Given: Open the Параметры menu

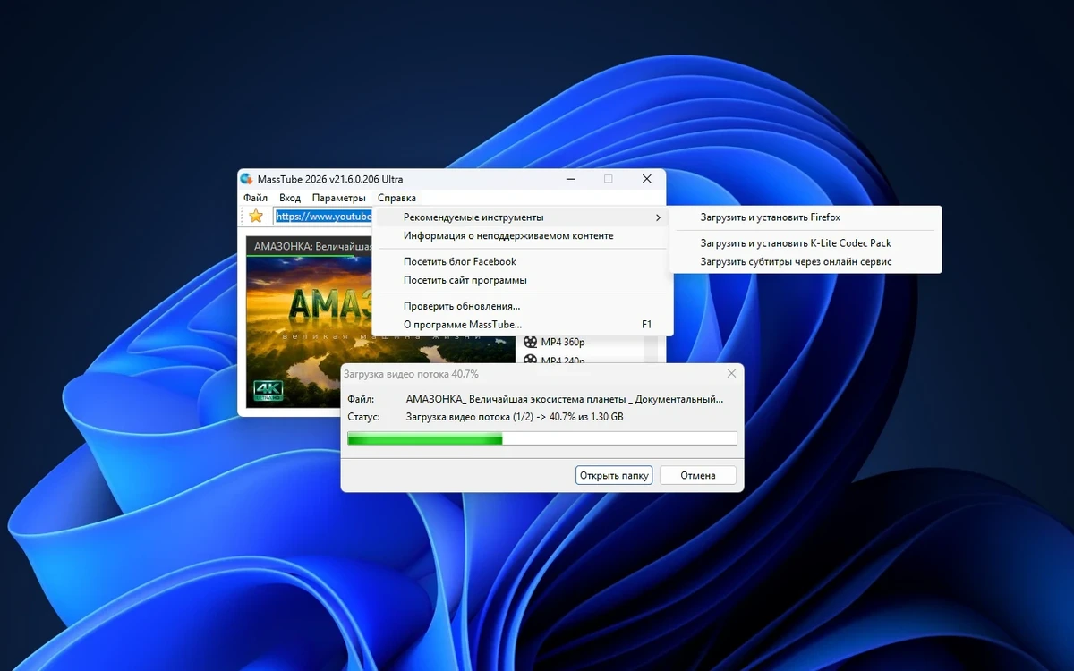Looking at the screenshot, I should click(x=338, y=198).
